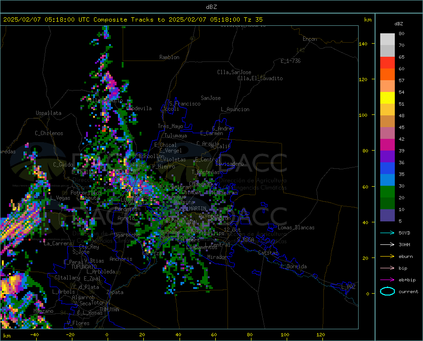Click the 140 km vertical axis tick label
Image resolution: width=423 pixels, height=341 pixels.
[363, 44]
